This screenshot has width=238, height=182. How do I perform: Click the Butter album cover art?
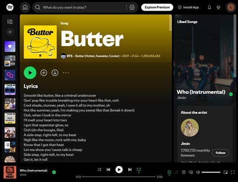click(x=40, y=42)
